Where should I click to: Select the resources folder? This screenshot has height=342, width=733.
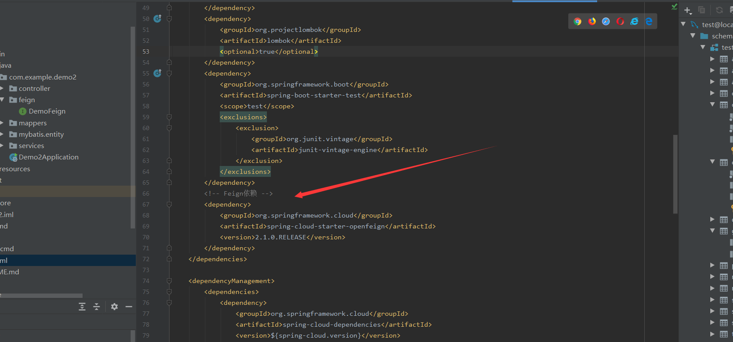pyautogui.click(x=15, y=169)
